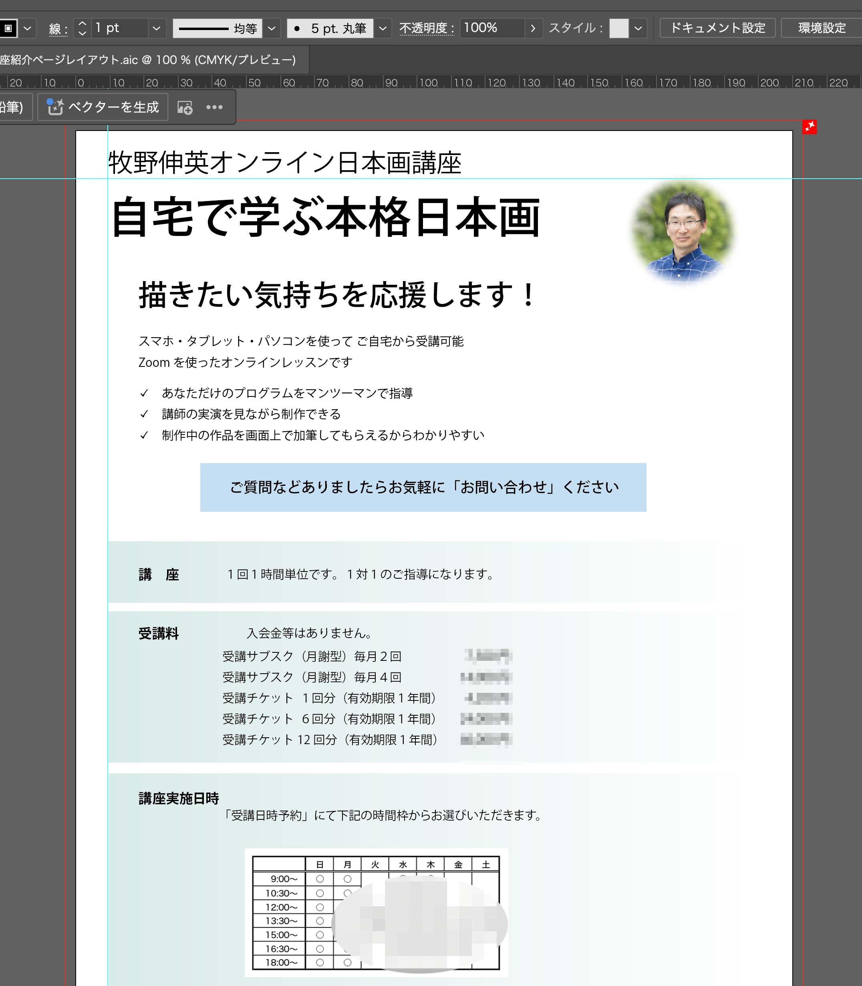Open the more options three dots icon
Viewport: 862px width, 986px height.
coord(214,107)
